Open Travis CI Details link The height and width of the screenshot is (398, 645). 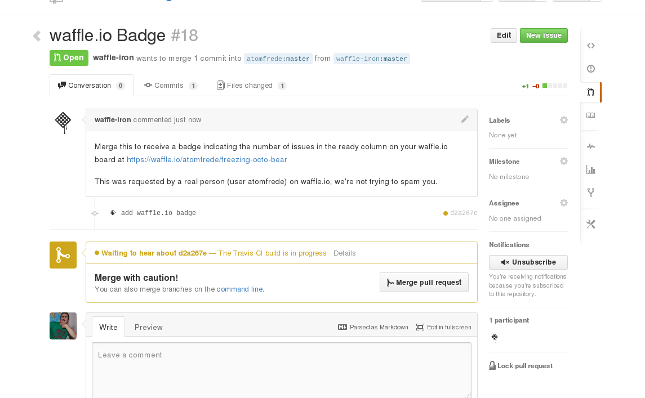tap(344, 253)
